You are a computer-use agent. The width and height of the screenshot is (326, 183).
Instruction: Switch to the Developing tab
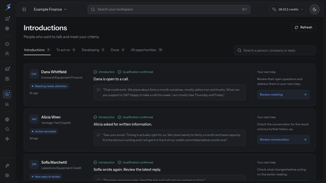93,50
